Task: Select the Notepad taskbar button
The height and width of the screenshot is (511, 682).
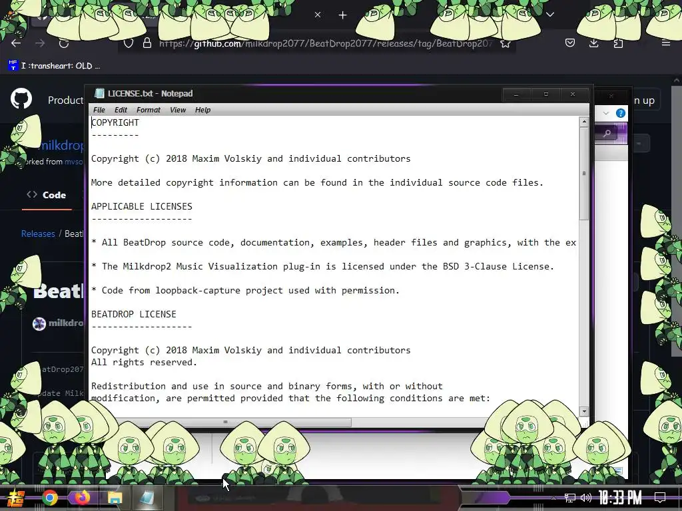Action: click(x=147, y=498)
